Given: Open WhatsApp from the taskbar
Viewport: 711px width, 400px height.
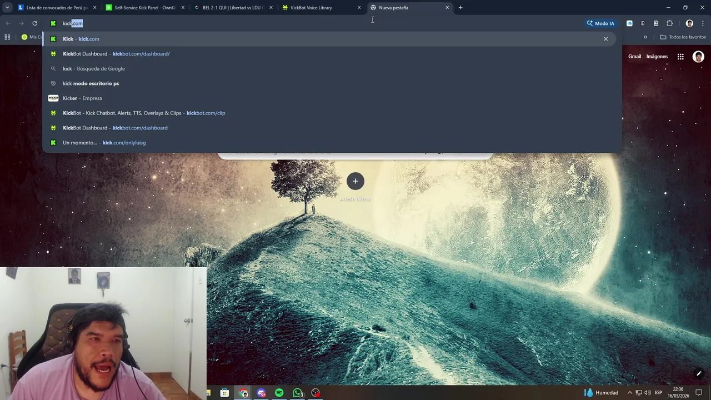Looking at the screenshot, I should (298, 393).
